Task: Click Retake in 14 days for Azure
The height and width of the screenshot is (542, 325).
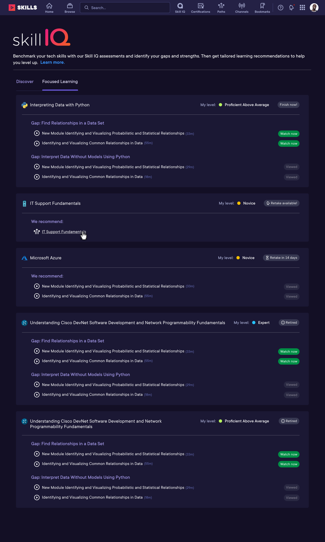Action: pyautogui.click(x=281, y=258)
